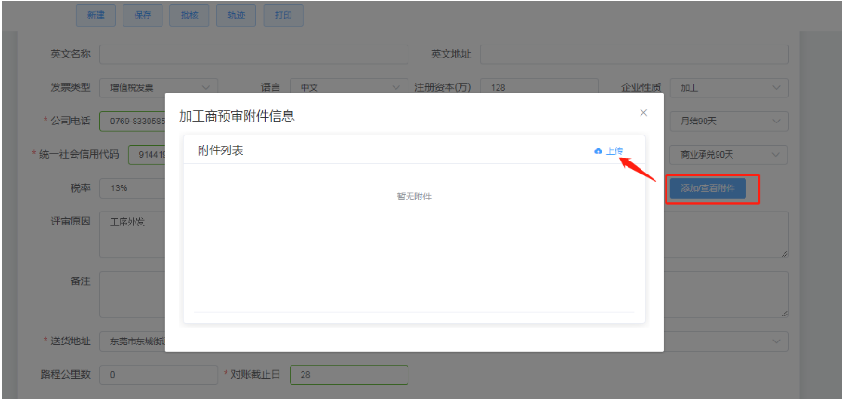Screen dimensions: 842x399
Task: Click the 路程公里数 input field
Action: click(159, 375)
